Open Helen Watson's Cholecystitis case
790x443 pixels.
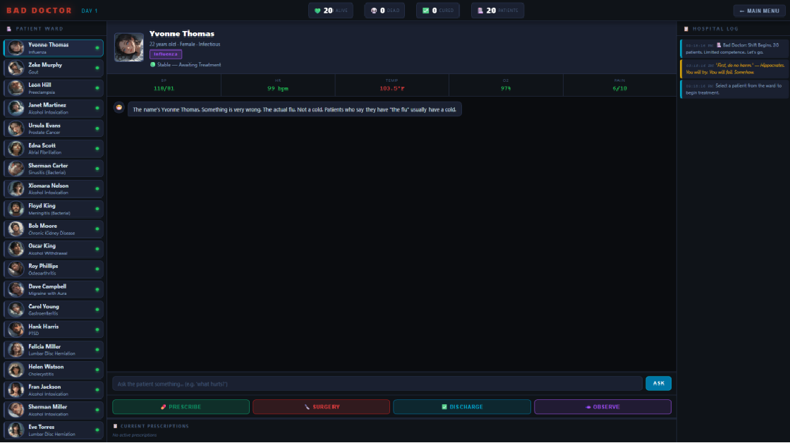[x=54, y=370]
